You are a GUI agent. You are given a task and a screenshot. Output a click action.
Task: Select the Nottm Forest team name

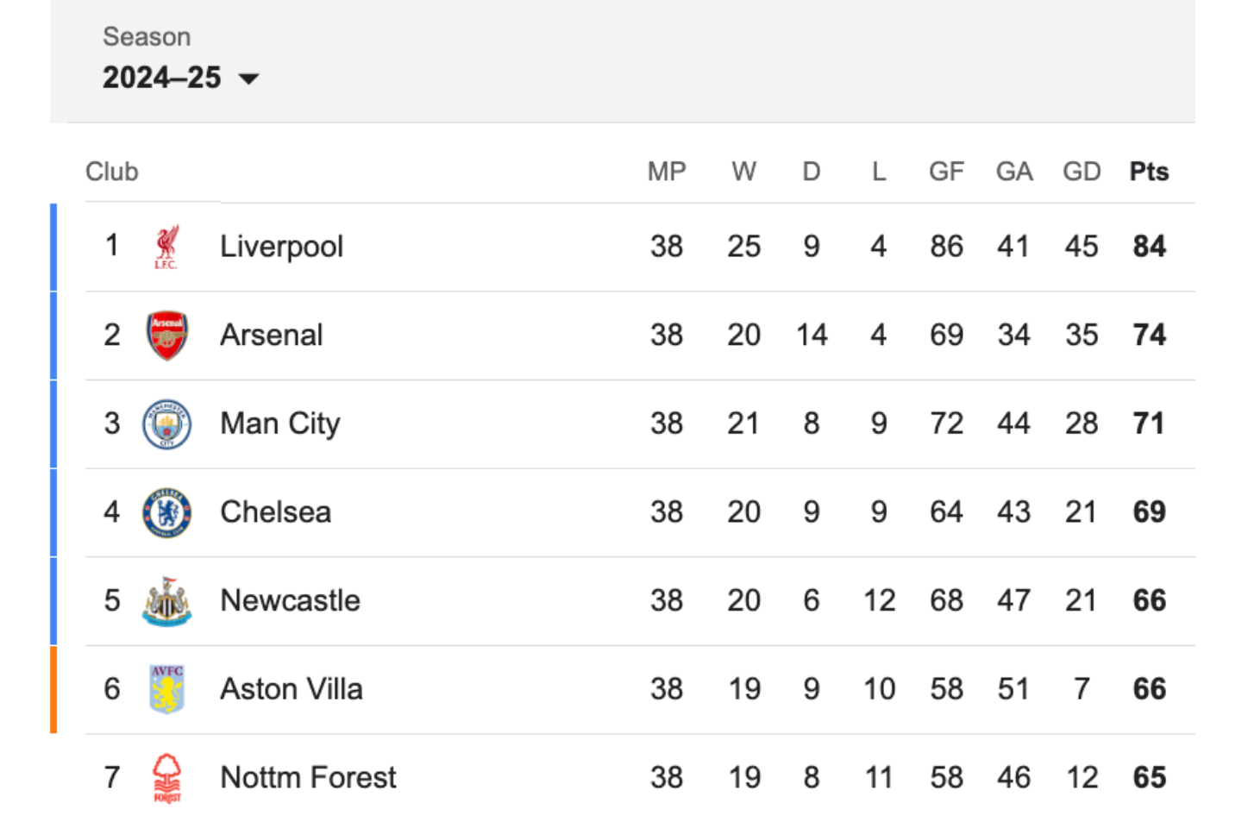point(308,777)
